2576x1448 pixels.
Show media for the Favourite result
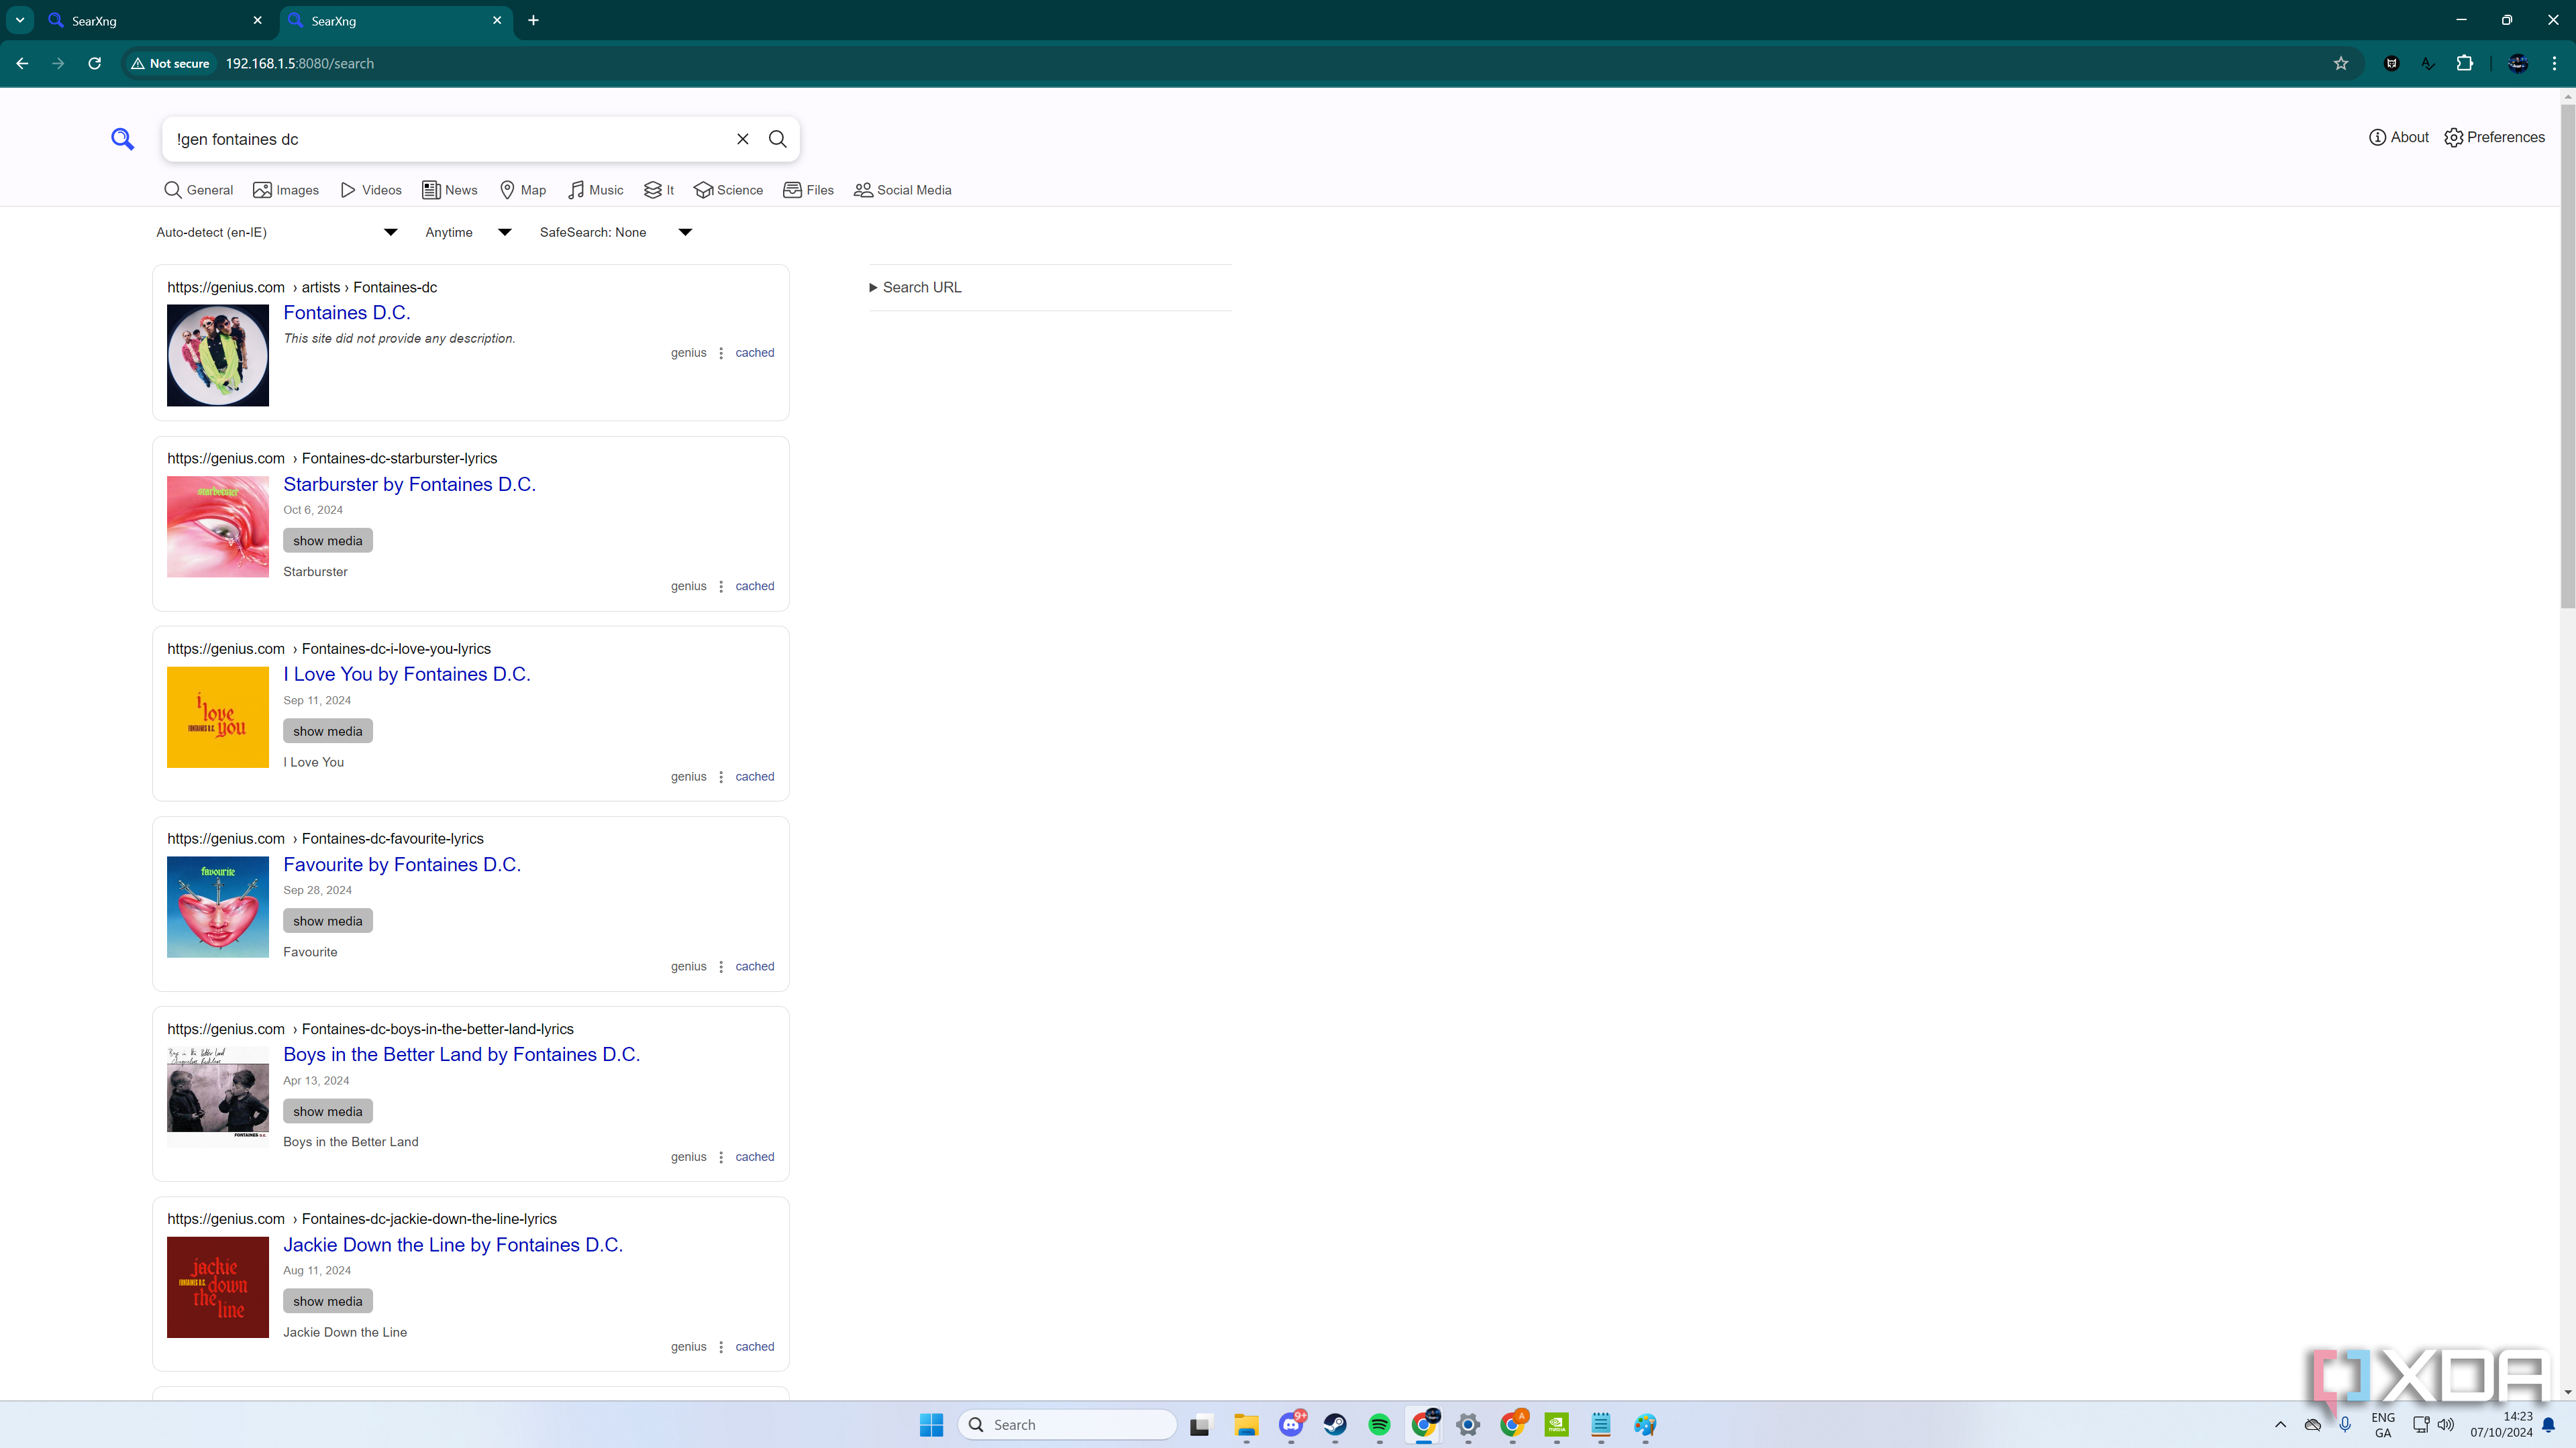pyautogui.click(x=328, y=920)
